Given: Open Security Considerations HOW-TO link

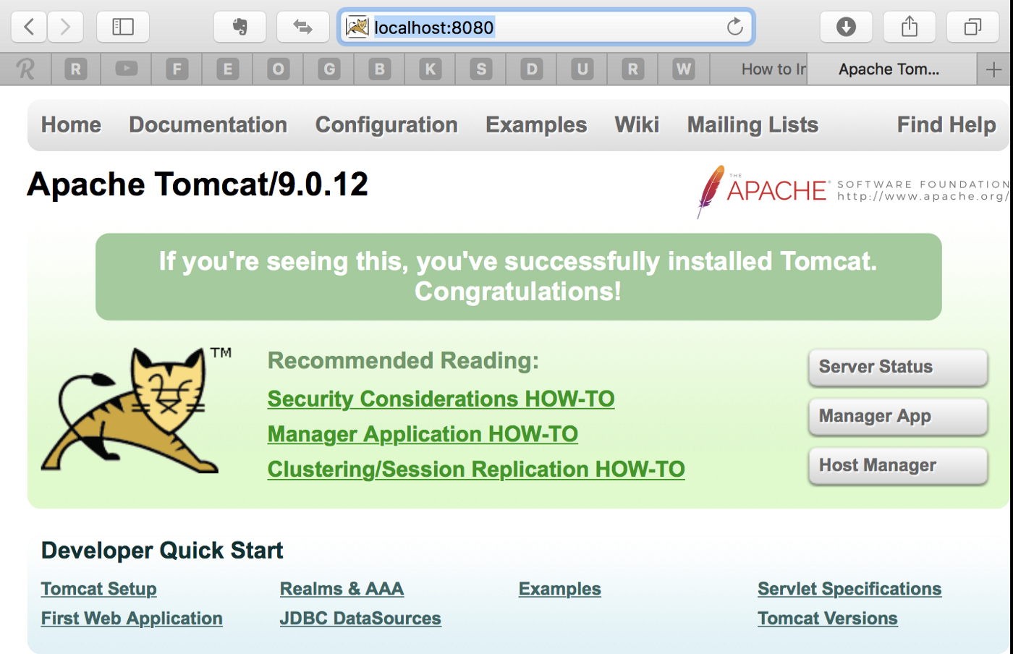Looking at the screenshot, I should (441, 399).
